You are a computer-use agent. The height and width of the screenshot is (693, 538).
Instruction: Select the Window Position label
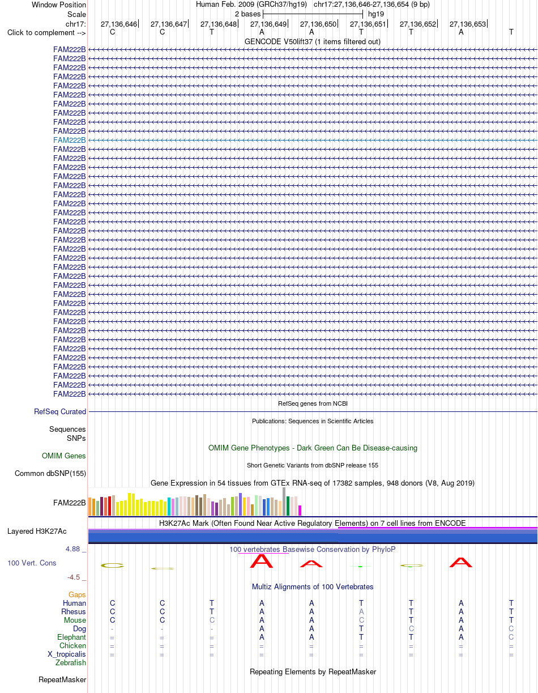59,5
